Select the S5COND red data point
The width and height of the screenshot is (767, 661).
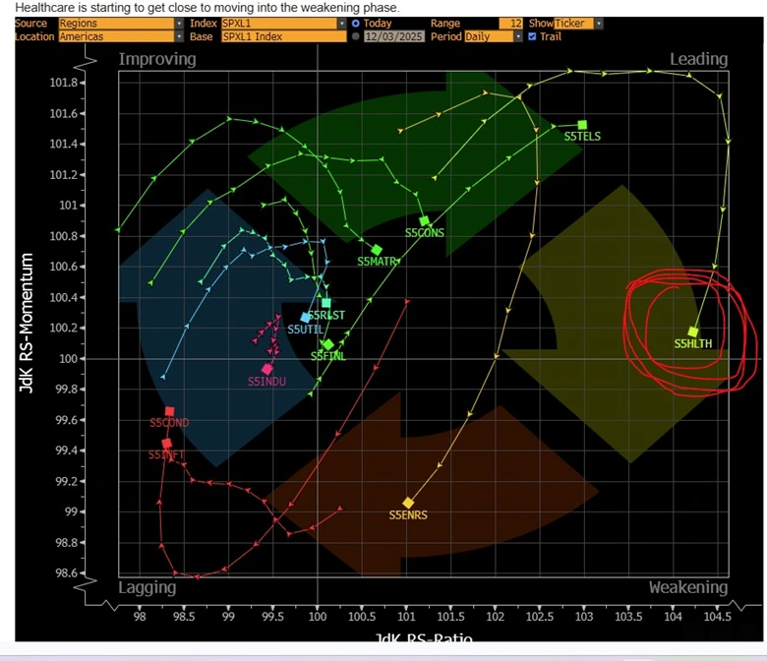tap(169, 412)
